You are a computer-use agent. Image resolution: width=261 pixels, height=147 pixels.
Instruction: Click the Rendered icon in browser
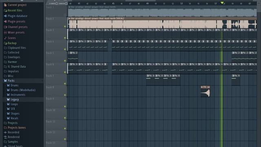[5, 137]
